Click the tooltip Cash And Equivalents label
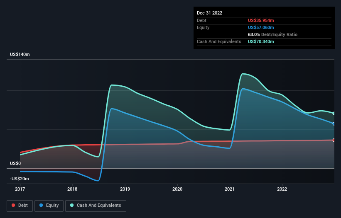The height and width of the screenshot is (218, 341). tap(219, 41)
